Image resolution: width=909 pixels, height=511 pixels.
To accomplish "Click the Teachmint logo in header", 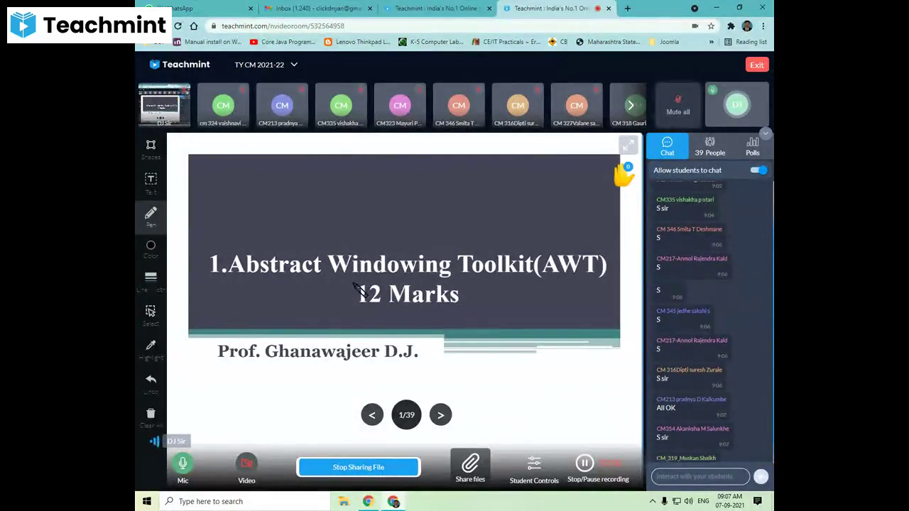I will pos(180,65).
